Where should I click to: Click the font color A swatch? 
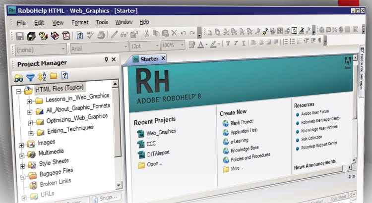click(x=201, y=45)
